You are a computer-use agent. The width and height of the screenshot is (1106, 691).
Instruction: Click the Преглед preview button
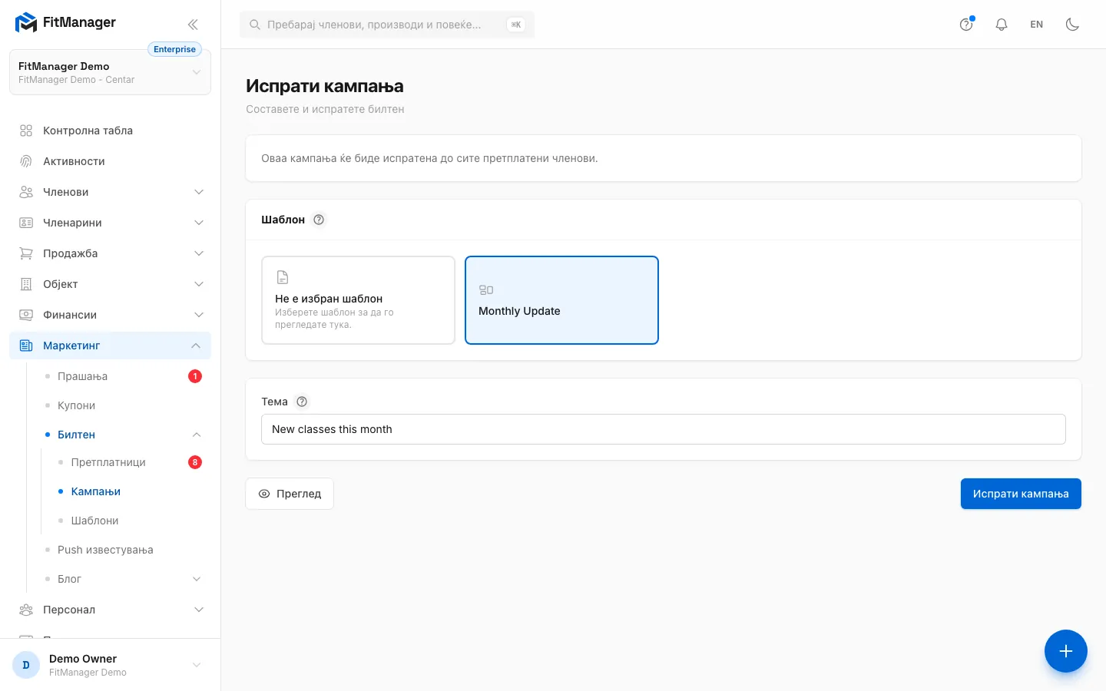[290, 494]
